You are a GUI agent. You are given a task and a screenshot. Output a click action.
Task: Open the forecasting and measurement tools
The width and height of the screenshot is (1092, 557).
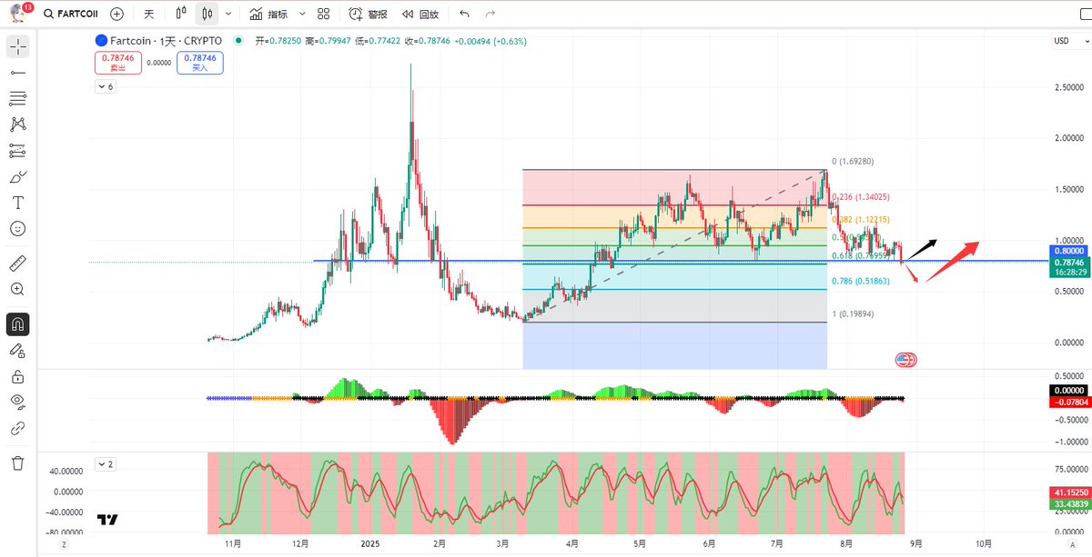coord(18,151)
